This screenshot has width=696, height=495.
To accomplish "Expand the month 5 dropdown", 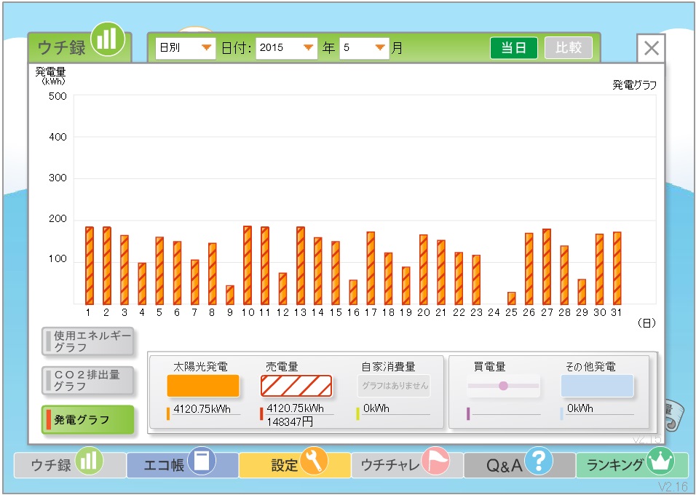I will (365, 48).
